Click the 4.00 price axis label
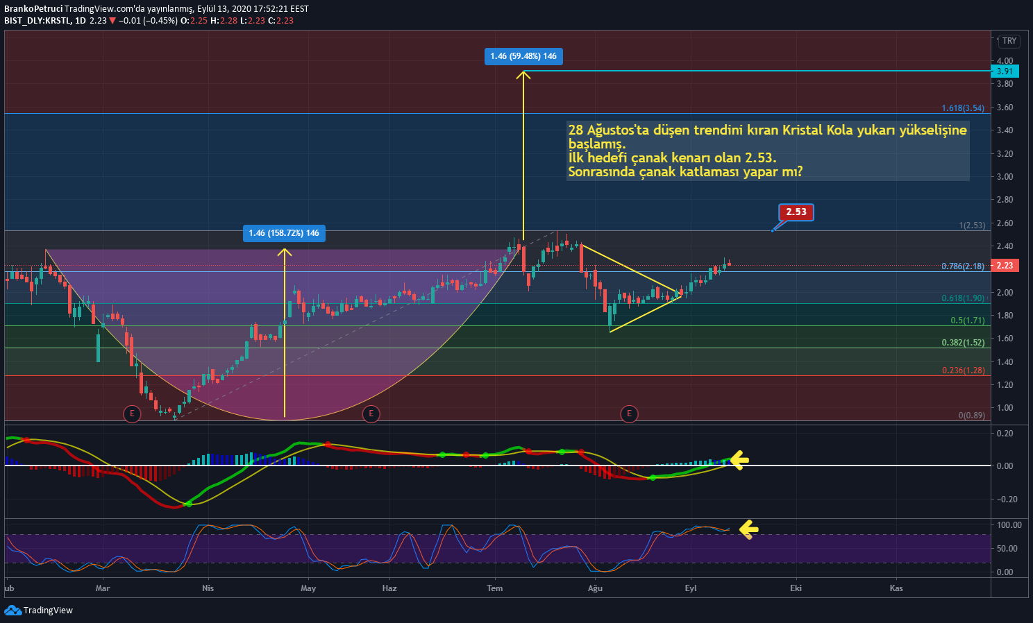This screenshot has height=623, width=1033. [1005, 61]
